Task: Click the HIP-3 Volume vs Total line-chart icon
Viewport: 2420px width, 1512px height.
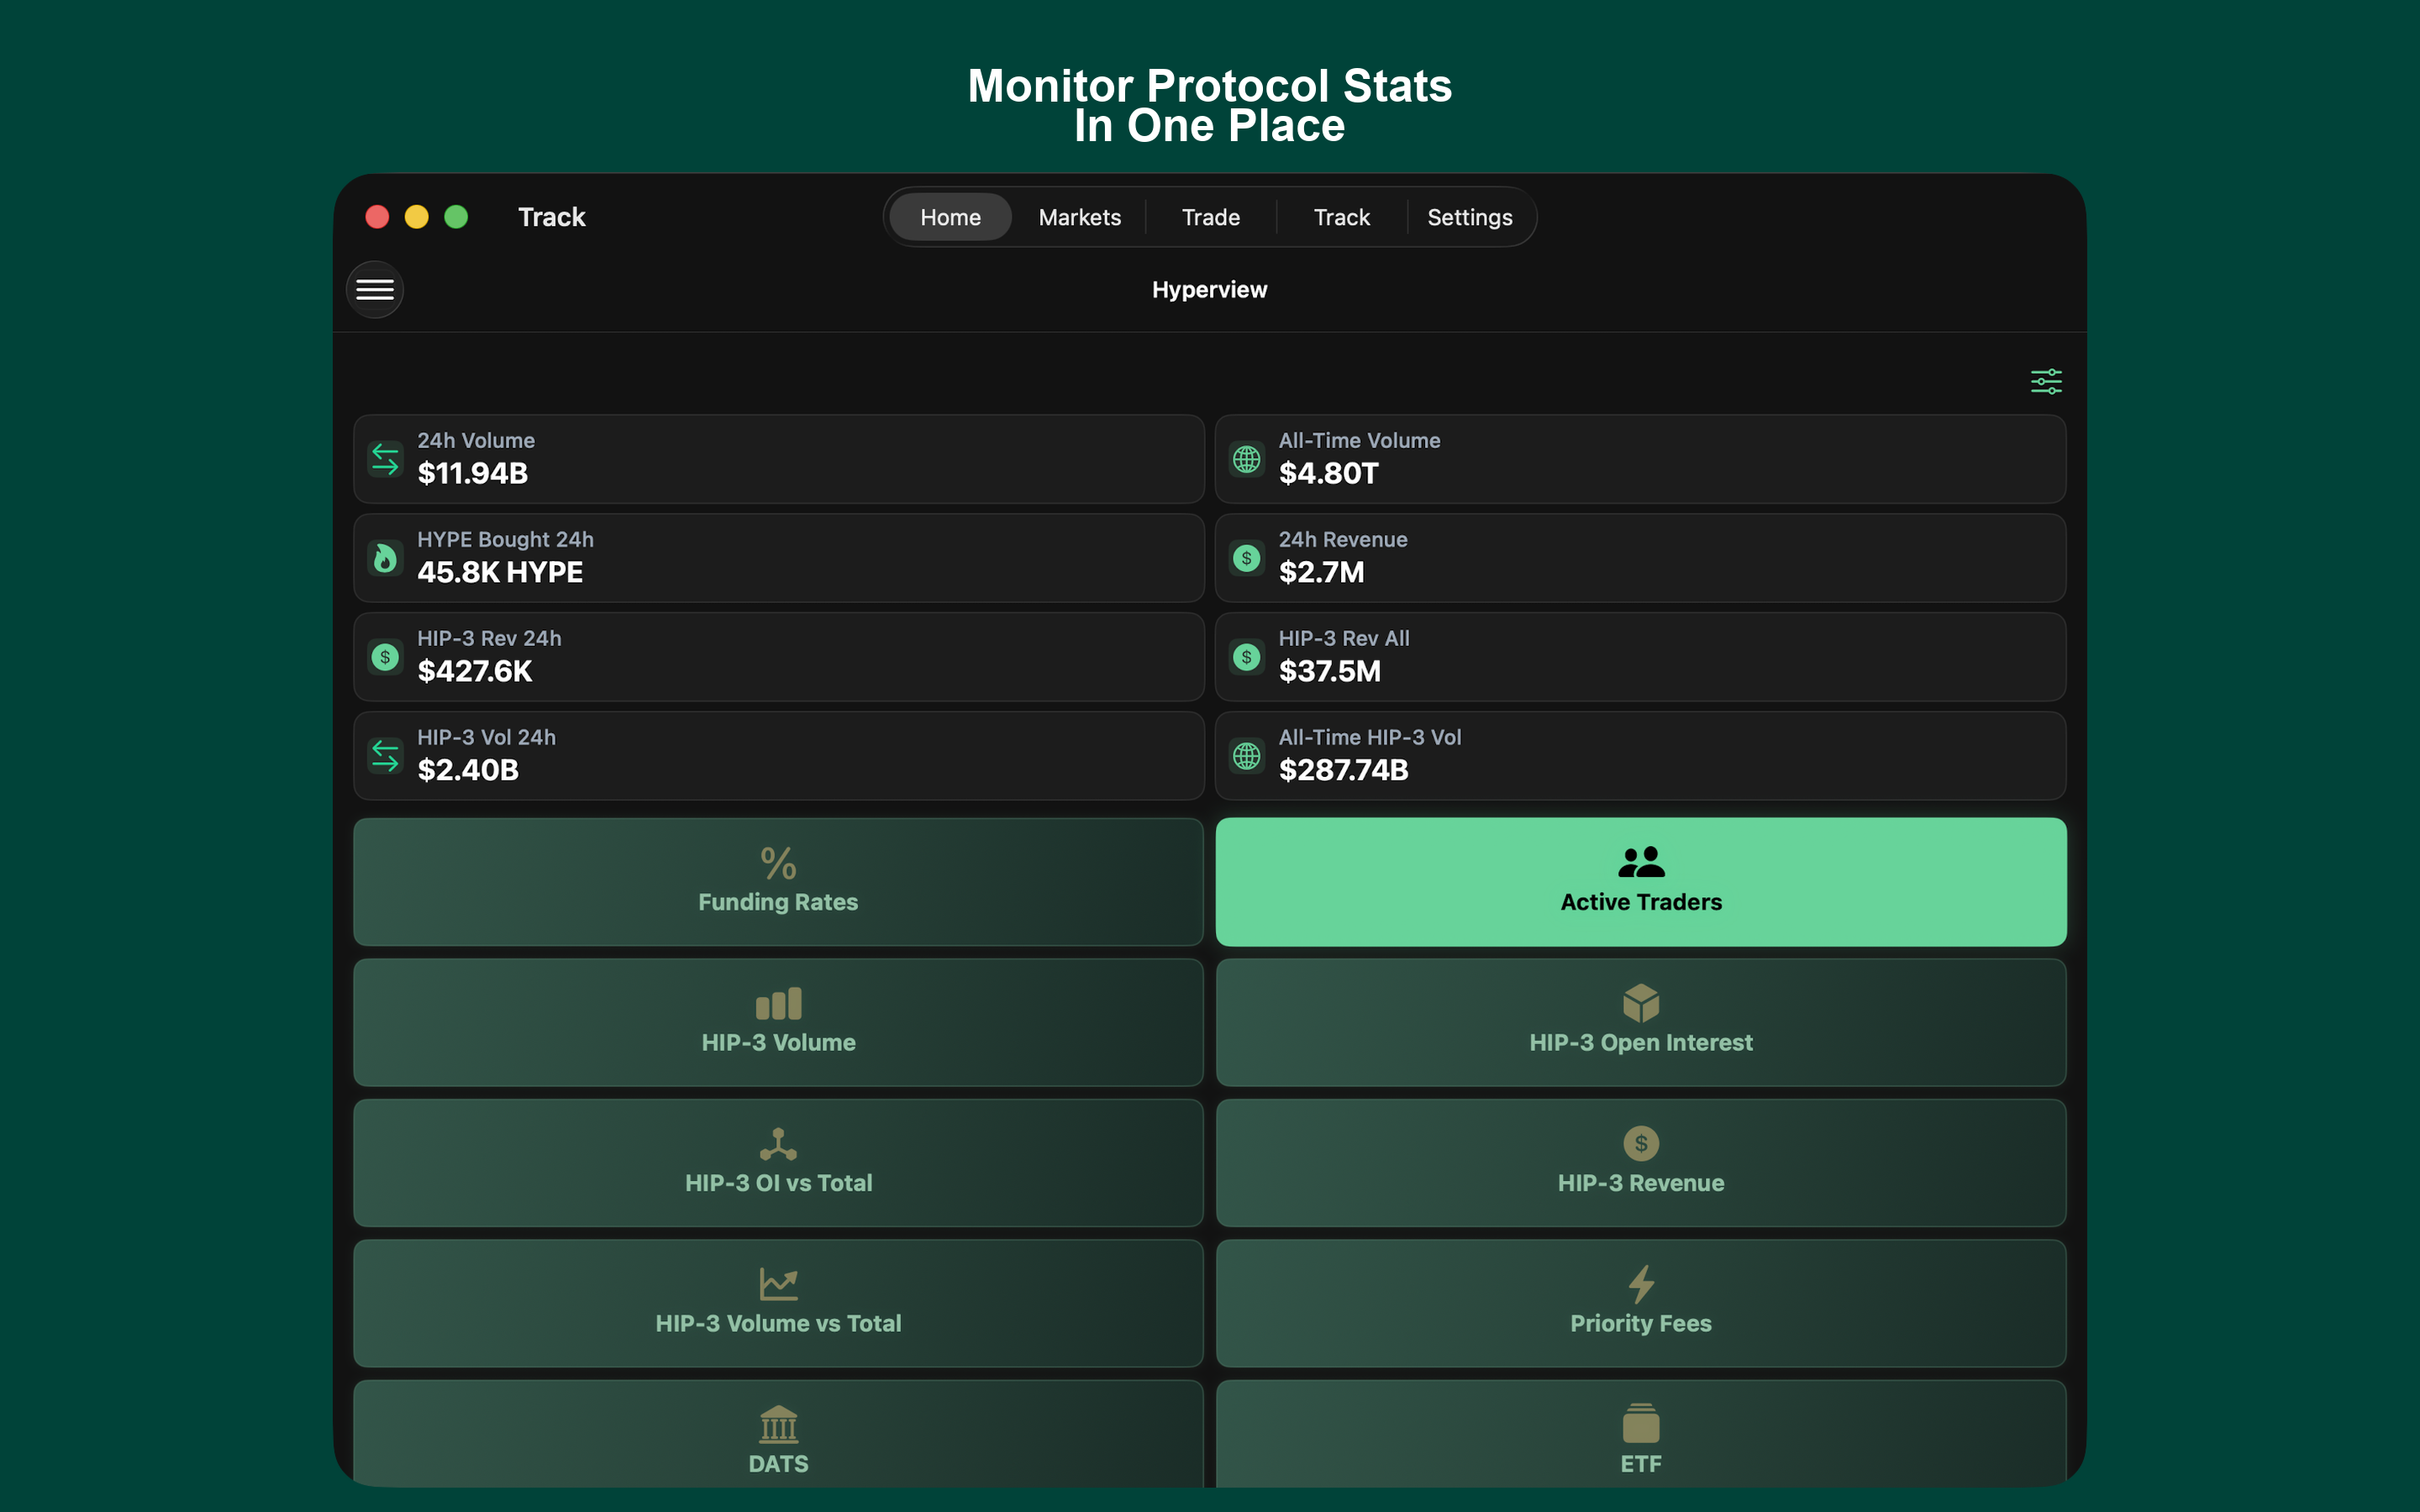Action: pyautogui.click(x=778, y=1284)
